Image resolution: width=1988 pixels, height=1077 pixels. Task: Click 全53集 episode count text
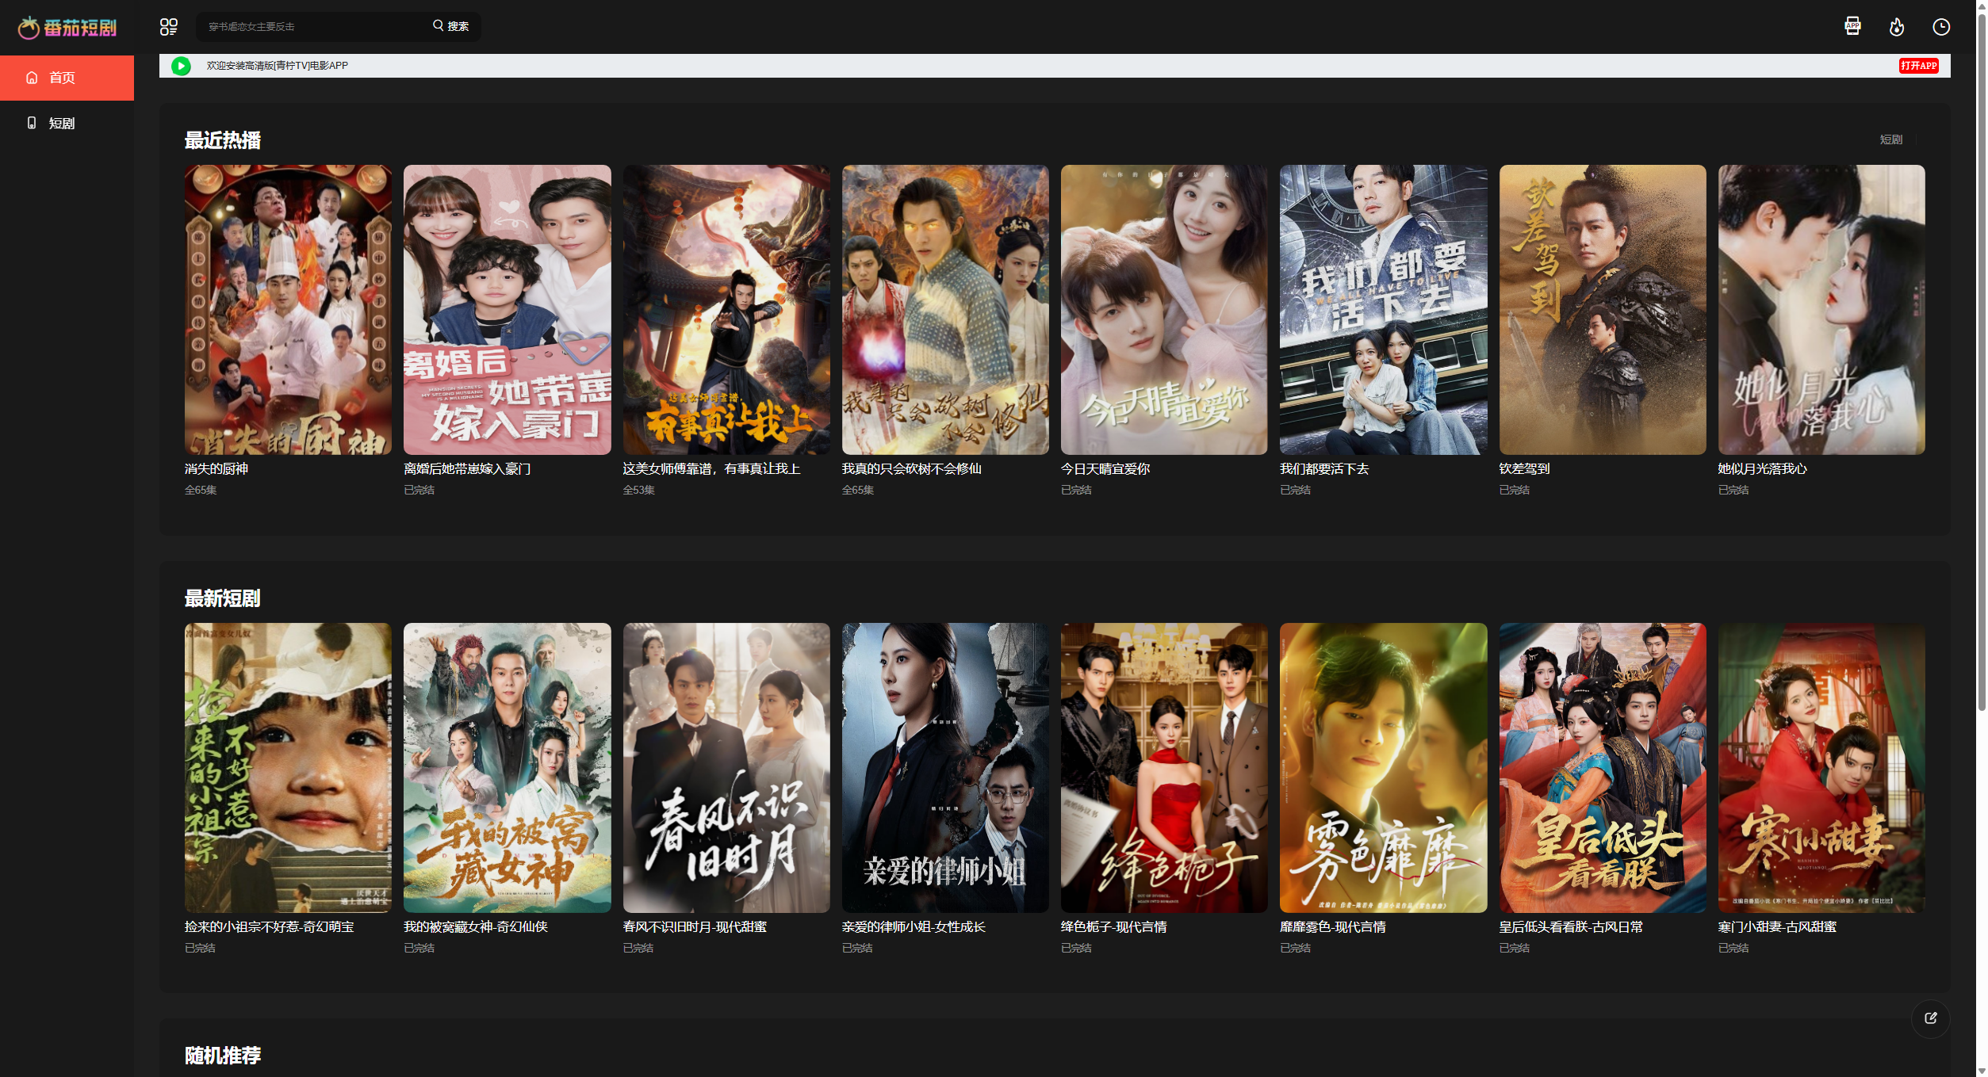[x=639, y=491]
